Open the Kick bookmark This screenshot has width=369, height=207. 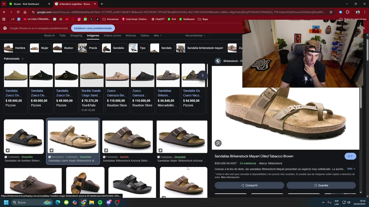(x=172, y=19)
